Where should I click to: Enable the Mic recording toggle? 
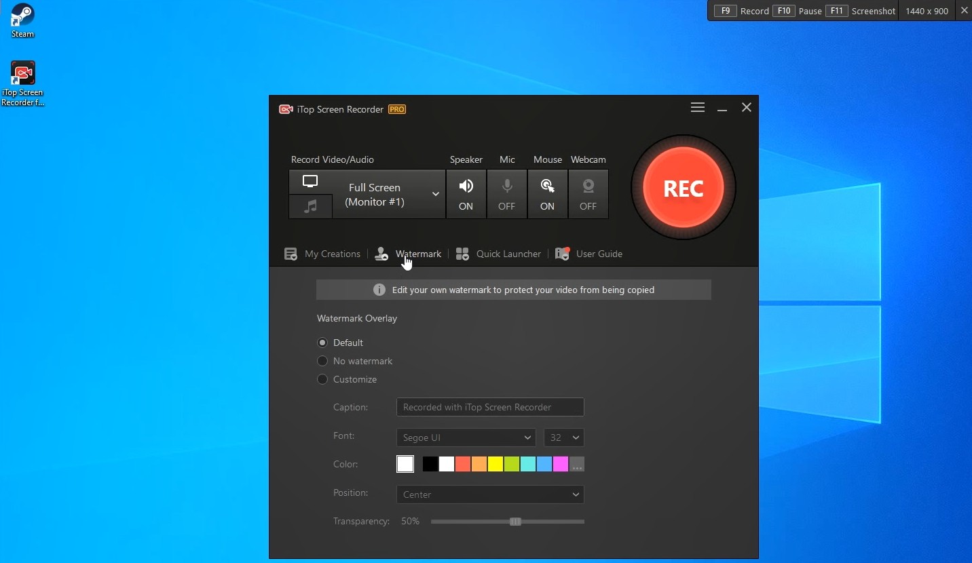[506, 194]
